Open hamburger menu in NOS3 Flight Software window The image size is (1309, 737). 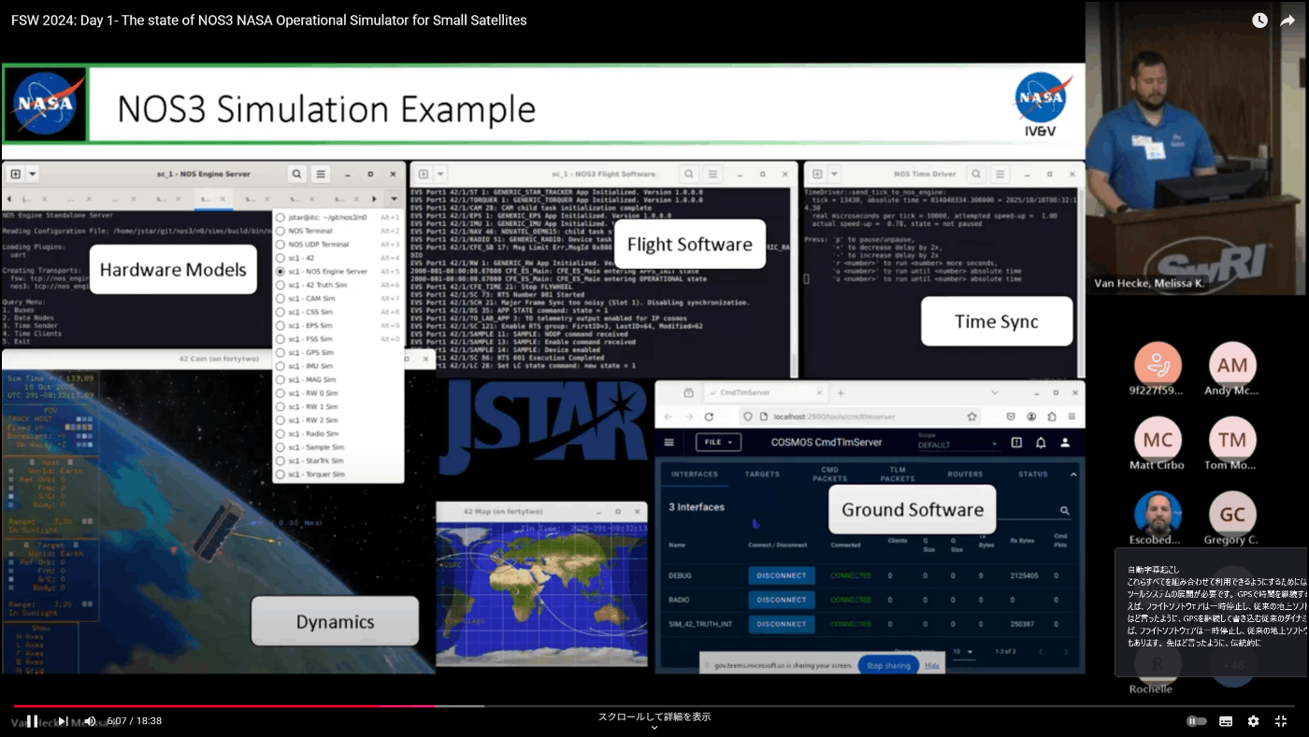pyautogui.click(x=712, y=174)
